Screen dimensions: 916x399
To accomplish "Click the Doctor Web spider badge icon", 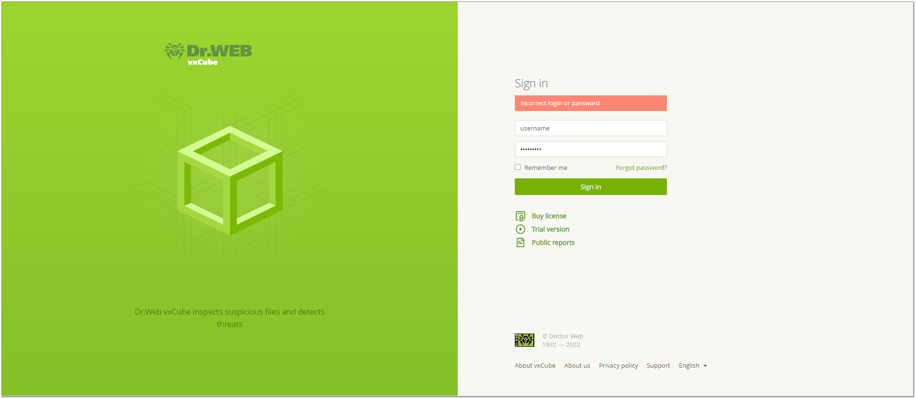I will (x=524, y=340).
